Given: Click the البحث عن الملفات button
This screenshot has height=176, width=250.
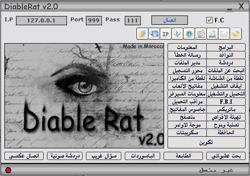Looking at the screenshot, I should (226, 70).
